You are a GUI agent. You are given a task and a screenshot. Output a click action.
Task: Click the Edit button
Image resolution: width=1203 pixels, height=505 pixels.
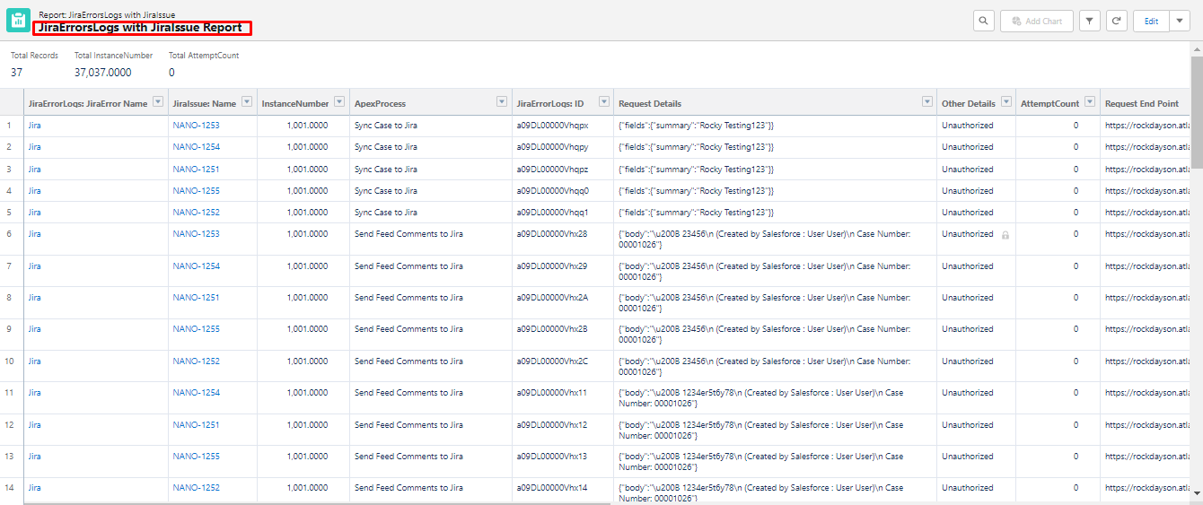point(1151,21)
